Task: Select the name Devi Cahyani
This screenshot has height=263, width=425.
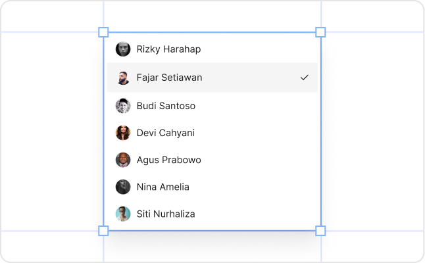Action: pyautogui.click(x=165, y=133)
